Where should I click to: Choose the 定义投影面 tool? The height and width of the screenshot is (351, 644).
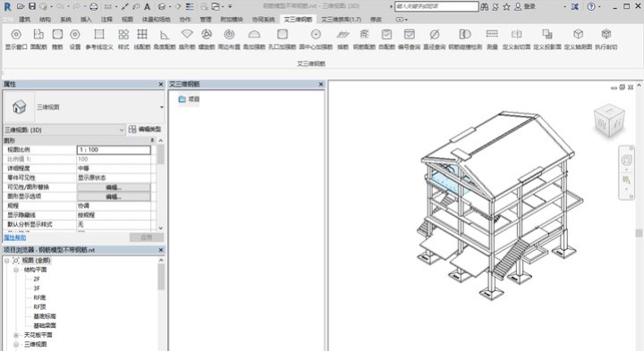coord(547,39)
